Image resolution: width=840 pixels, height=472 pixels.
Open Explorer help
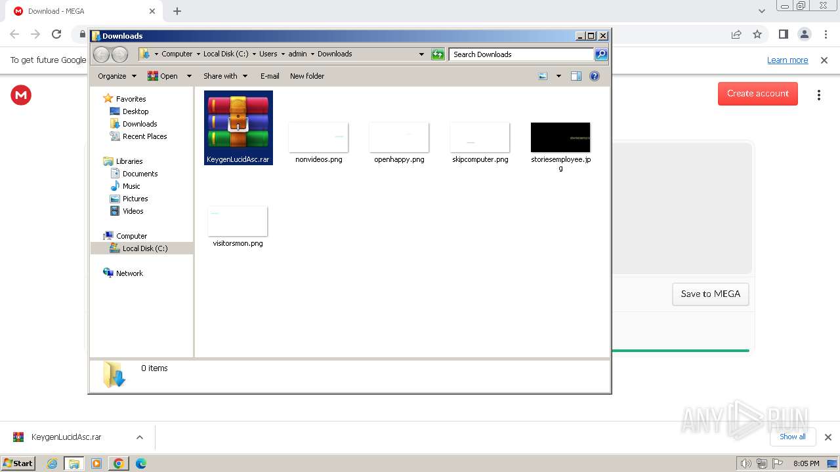595,76
